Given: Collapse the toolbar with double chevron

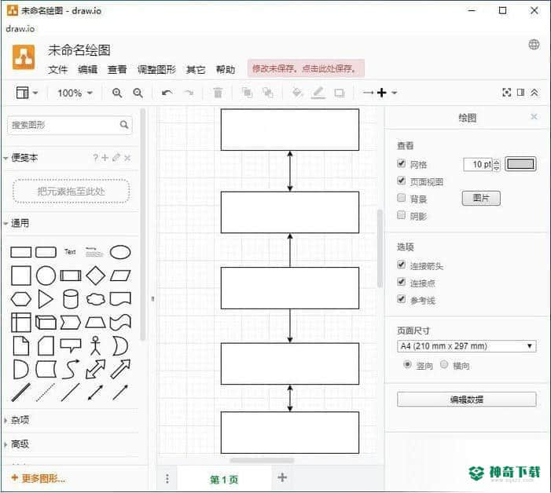Looking at the screenshot, I should [x=534, y=93].
